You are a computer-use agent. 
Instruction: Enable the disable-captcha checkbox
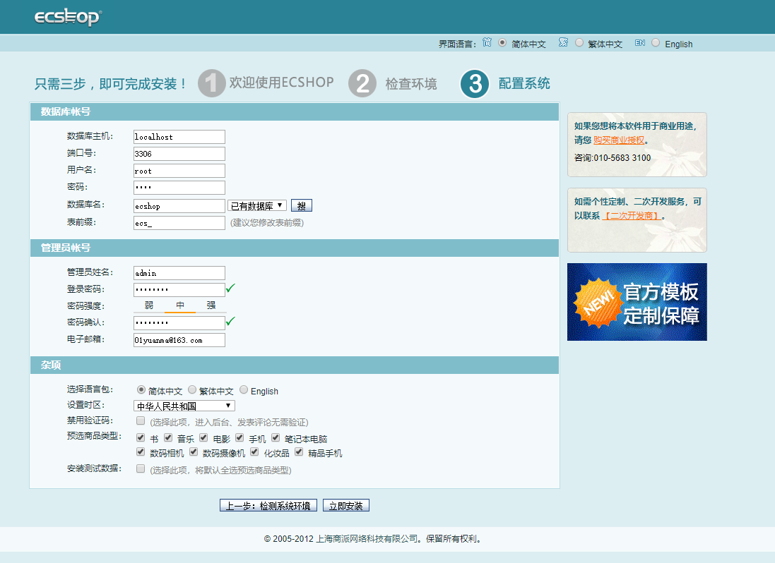141,421
